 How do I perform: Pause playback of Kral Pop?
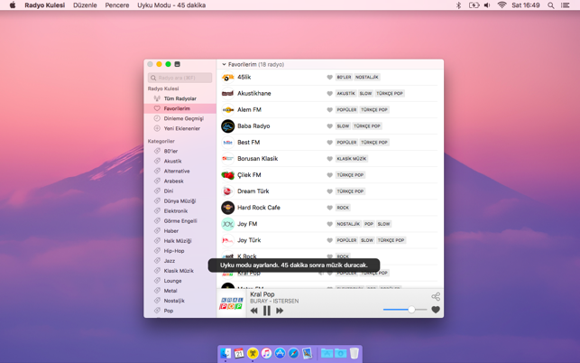267,311
